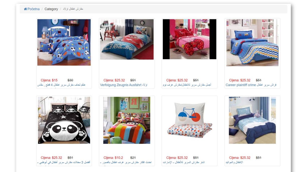The width and height of the screenshot is (301, 172).
Task: Open the product title under the panda bedding
Action: point(64,162)
